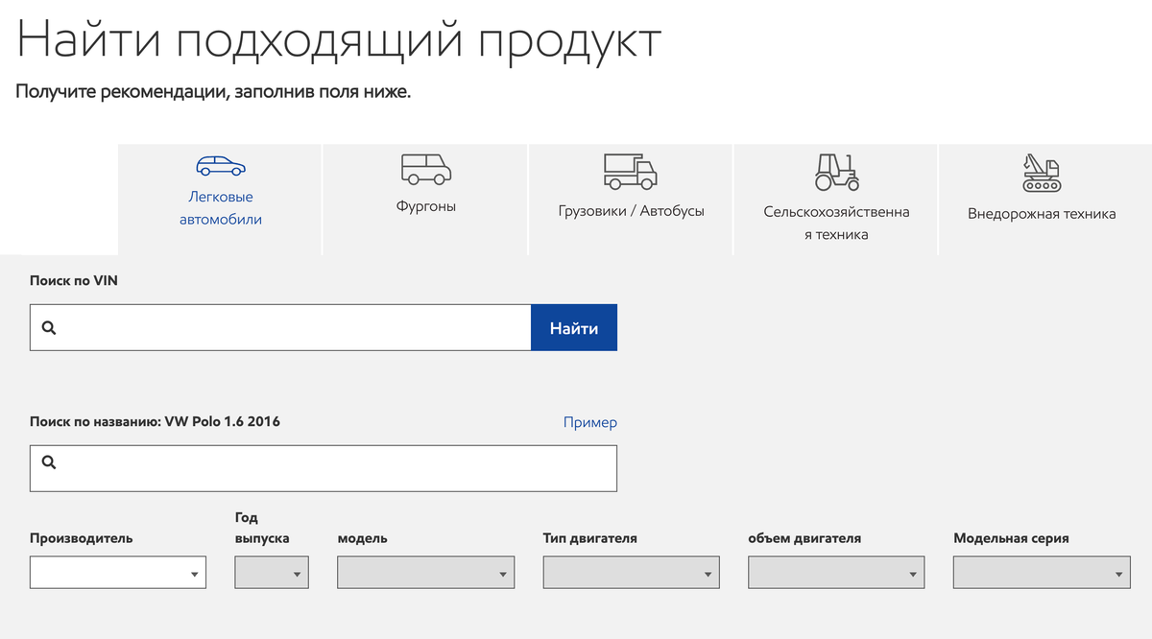Expand the модель dropdown
The height and width of the screenshot is (639, 1152).
[x=425, y=573]
